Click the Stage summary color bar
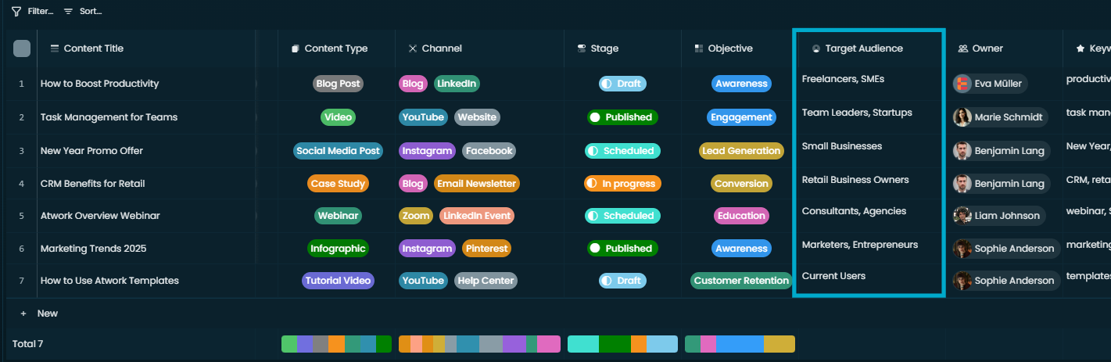 point(622,344)
